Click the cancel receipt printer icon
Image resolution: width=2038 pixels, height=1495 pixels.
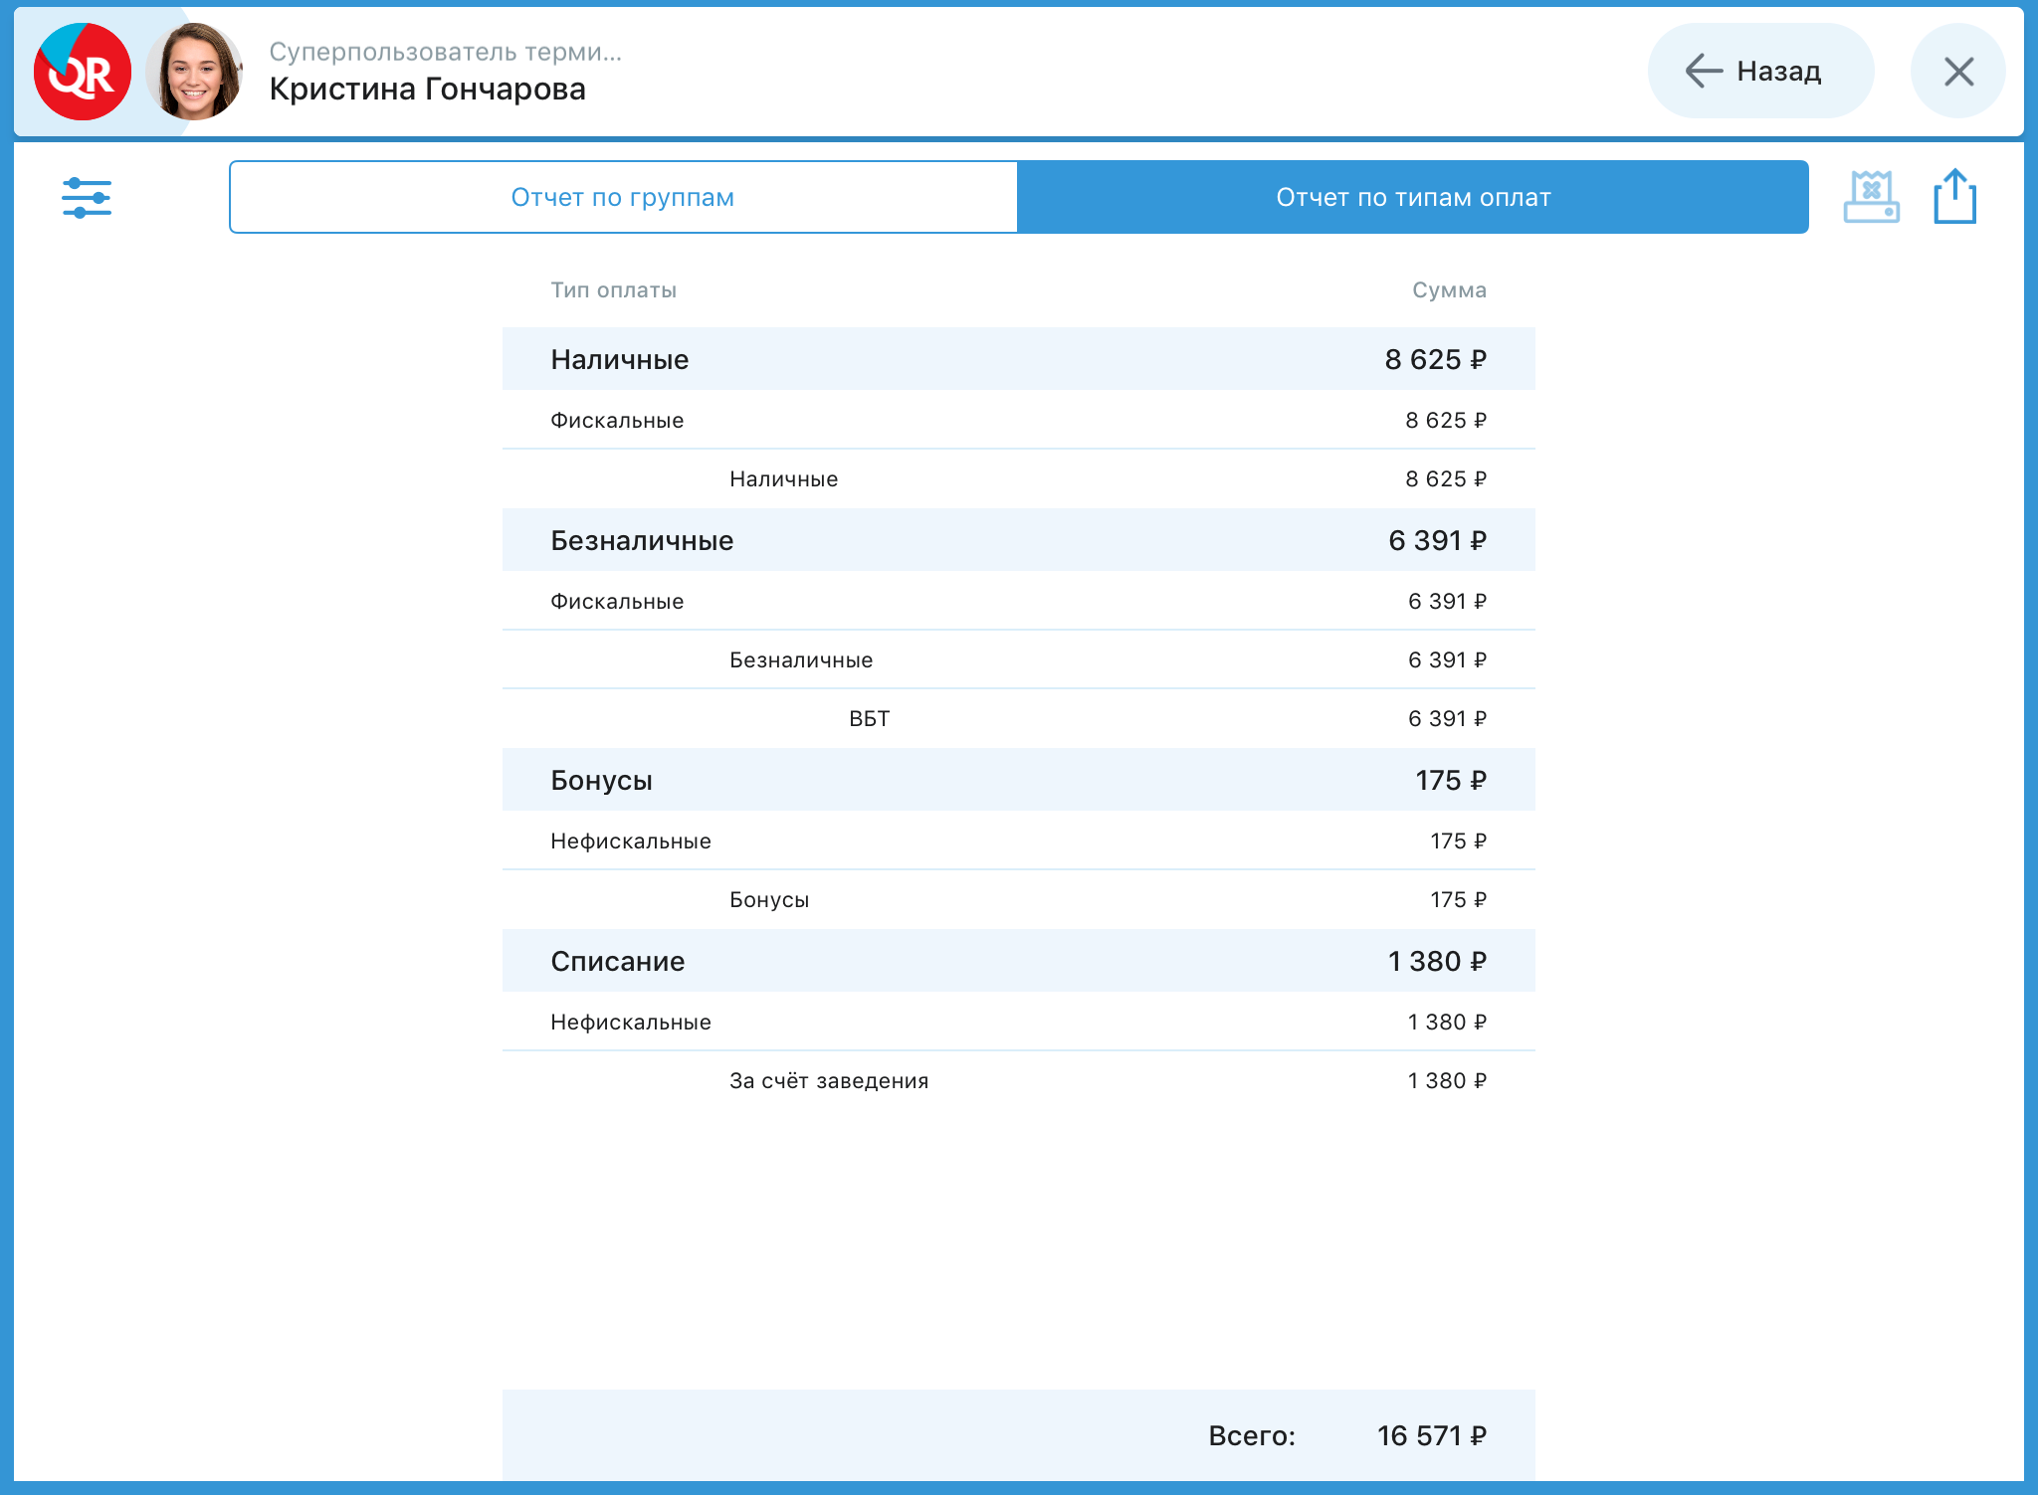(x=1871, y=197)
